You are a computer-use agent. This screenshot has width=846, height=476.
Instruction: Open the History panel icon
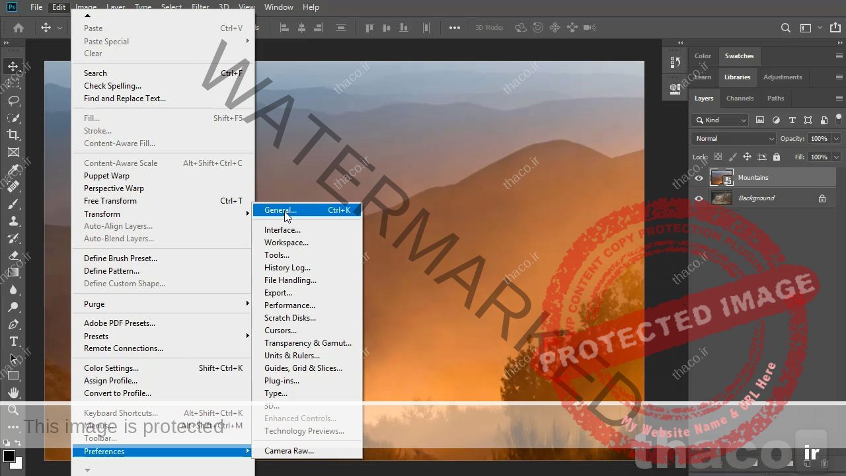[675, 62]
